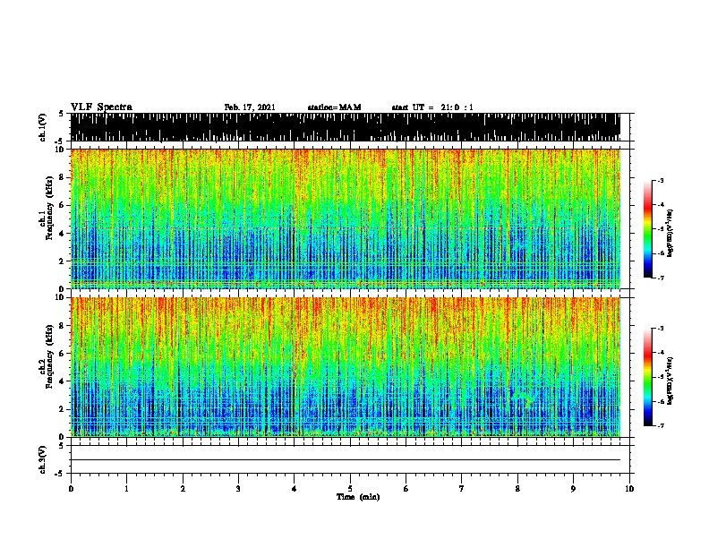Click the time axis tick label "10"
Screen dimensions: 709x548
[x=629, y=488]
